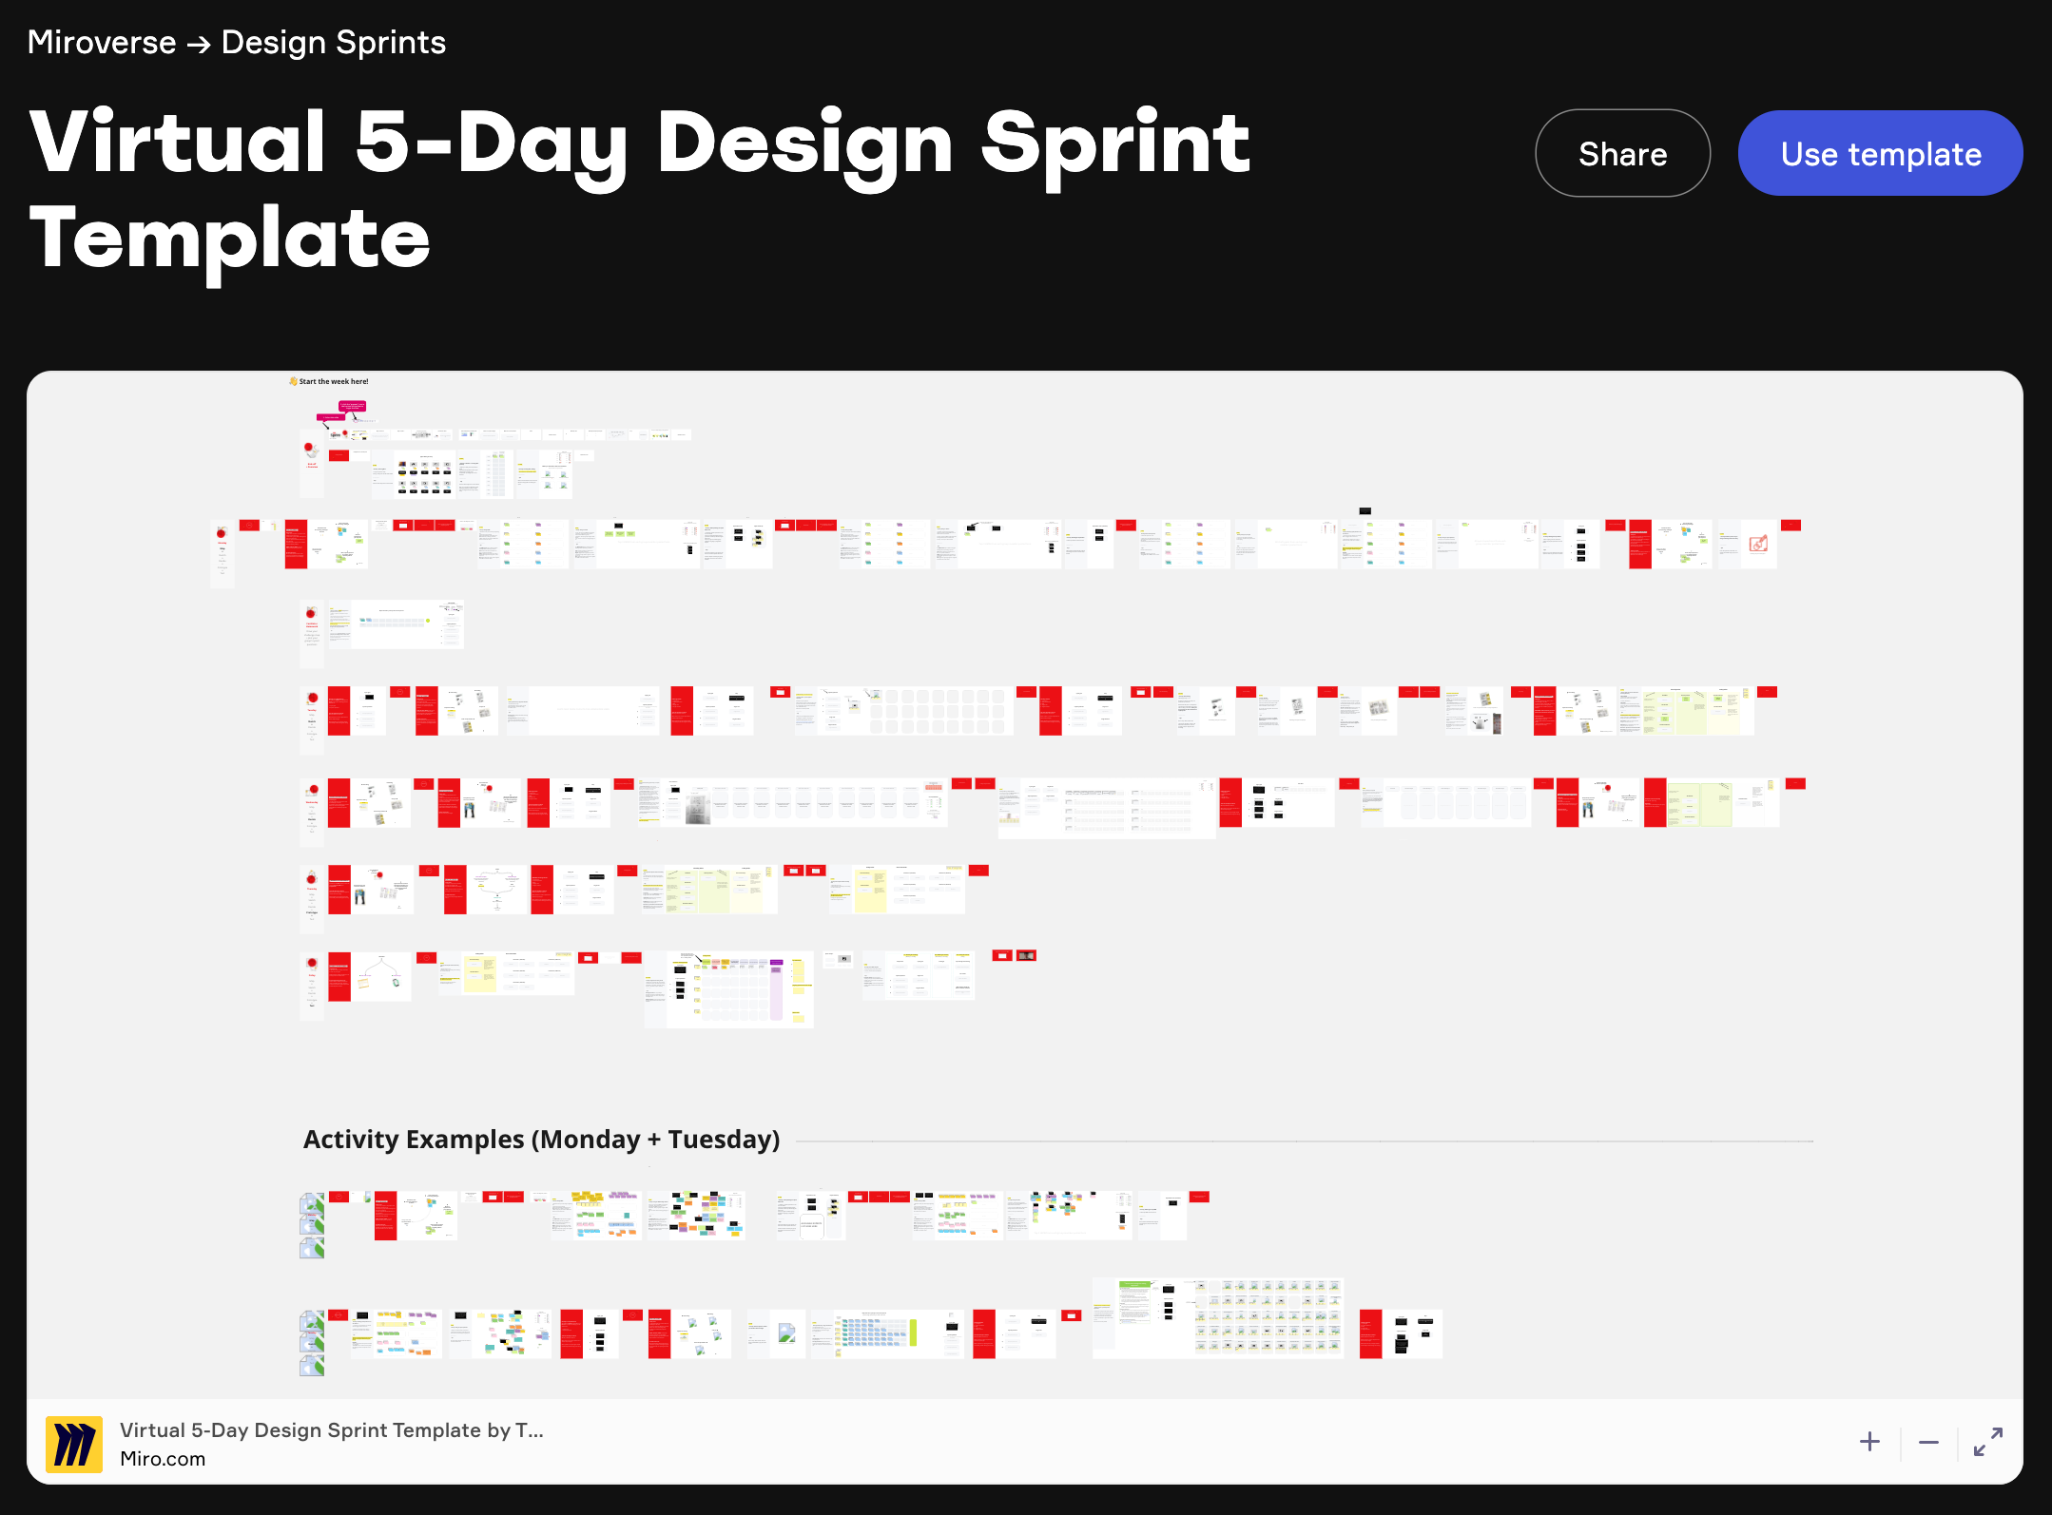The width and height of the screenshot is (2052, 1515).
Task: Open the board title link in the footer
Action: (x=332, y=1430)
